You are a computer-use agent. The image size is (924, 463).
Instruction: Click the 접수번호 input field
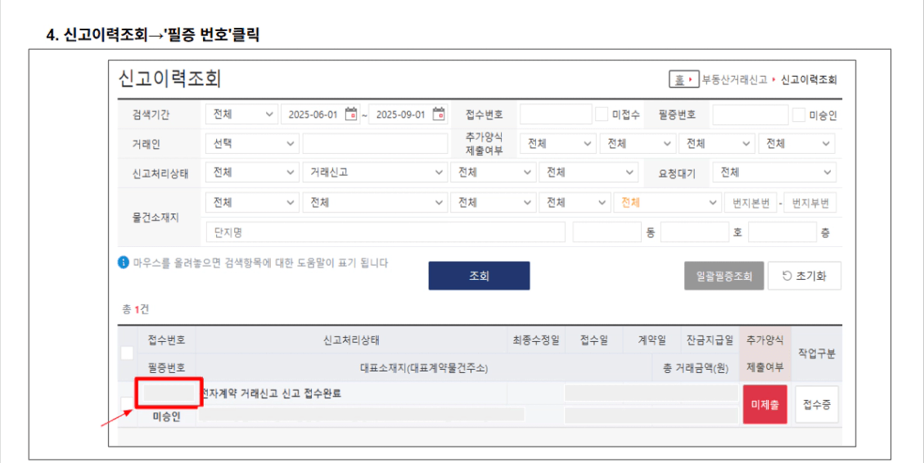click(x=555, y=115)
